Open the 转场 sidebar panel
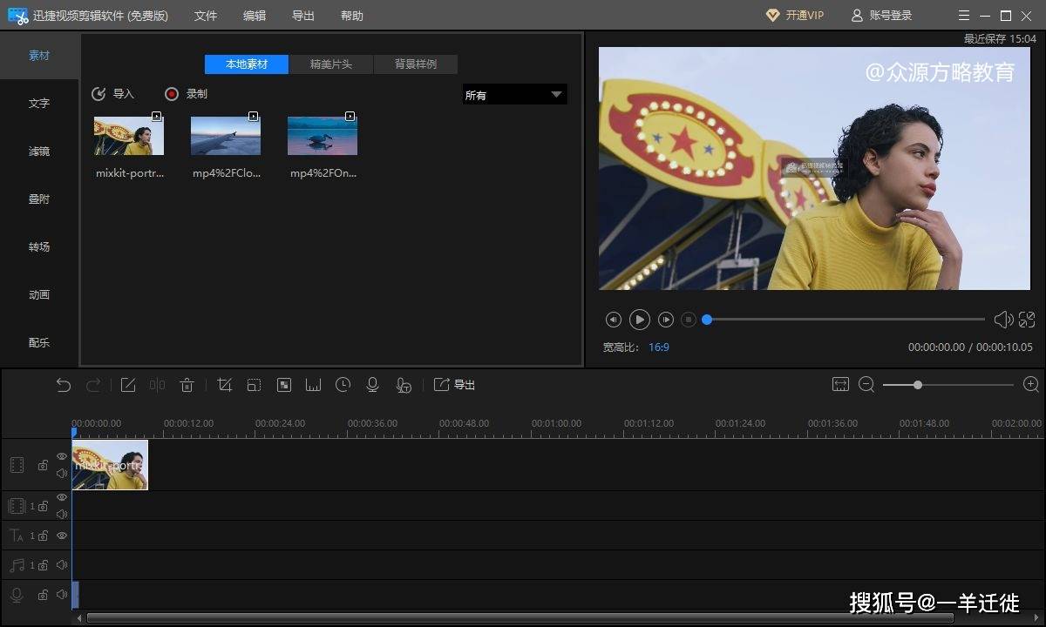 click(39, 246)
